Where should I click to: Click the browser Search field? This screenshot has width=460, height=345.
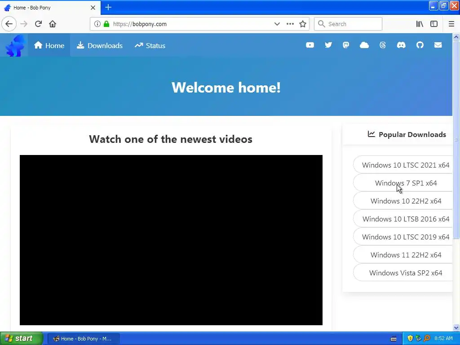point(348,24)
